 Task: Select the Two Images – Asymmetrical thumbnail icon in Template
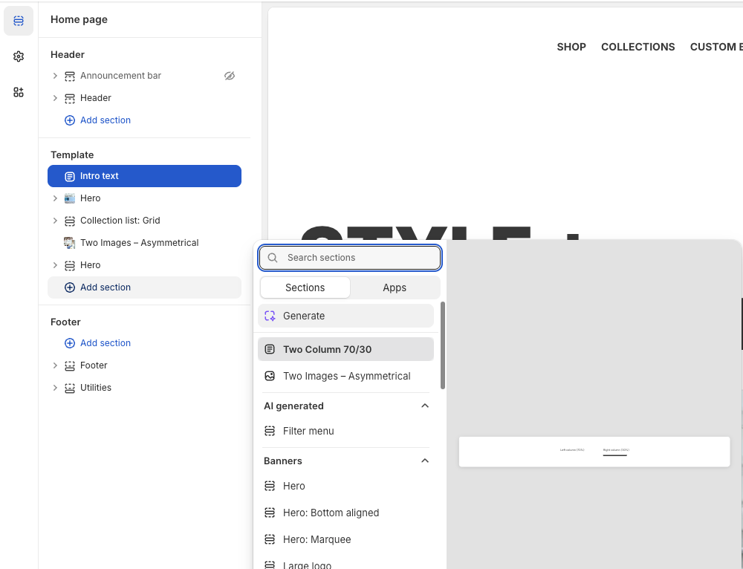tap(70, 243)
